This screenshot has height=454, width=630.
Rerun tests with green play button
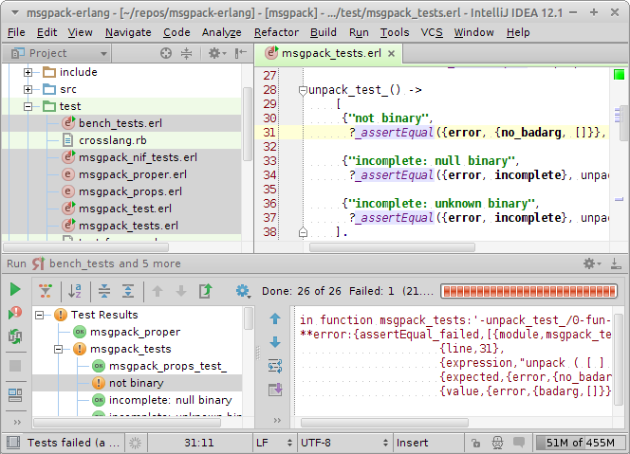[x=15, y=289]
